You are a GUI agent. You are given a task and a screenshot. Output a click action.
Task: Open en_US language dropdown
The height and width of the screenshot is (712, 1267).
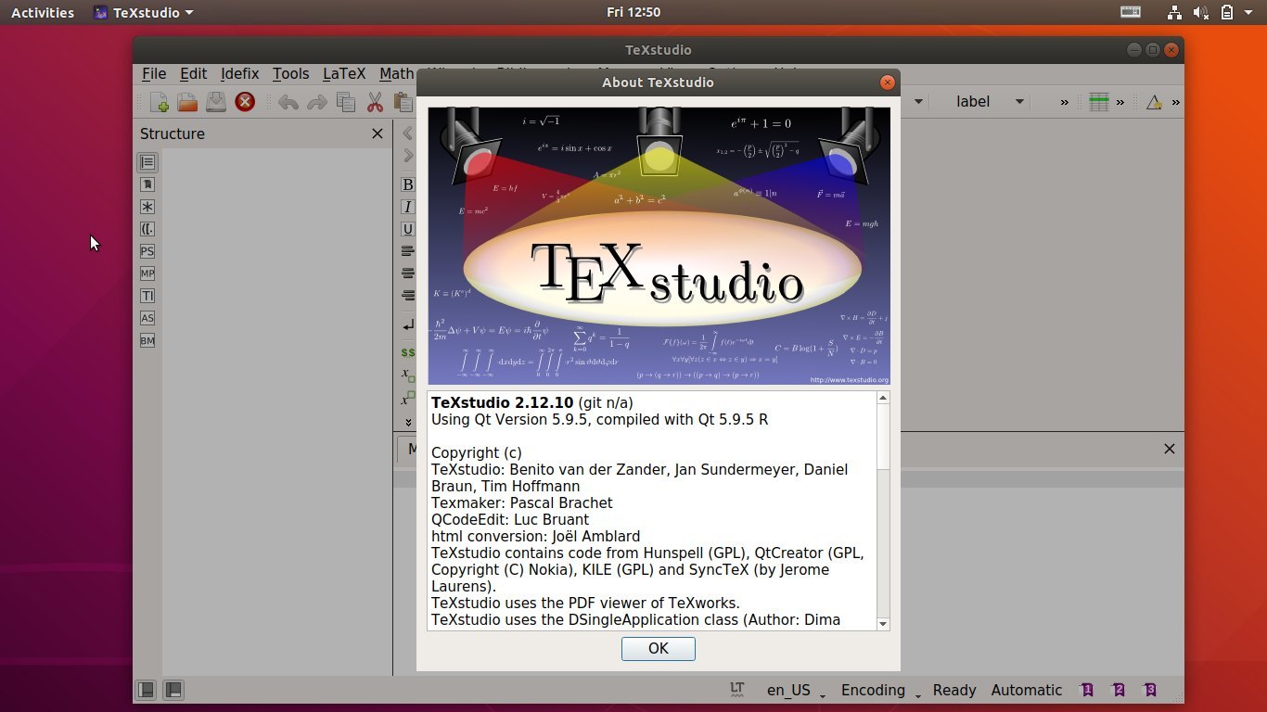pos(796,690)
